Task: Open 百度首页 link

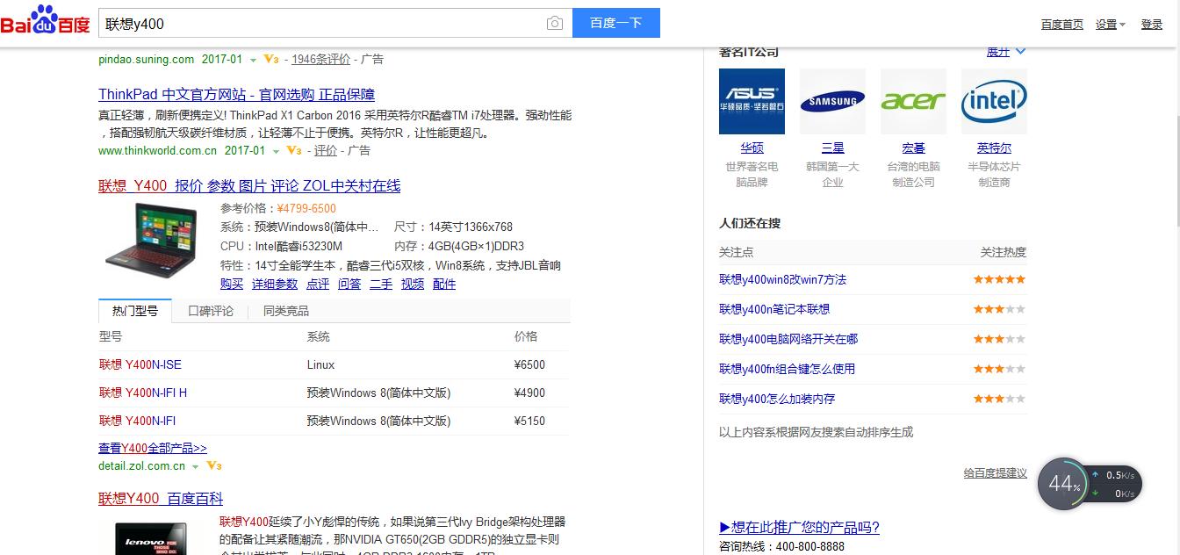Action: [x=1062, y=25]
